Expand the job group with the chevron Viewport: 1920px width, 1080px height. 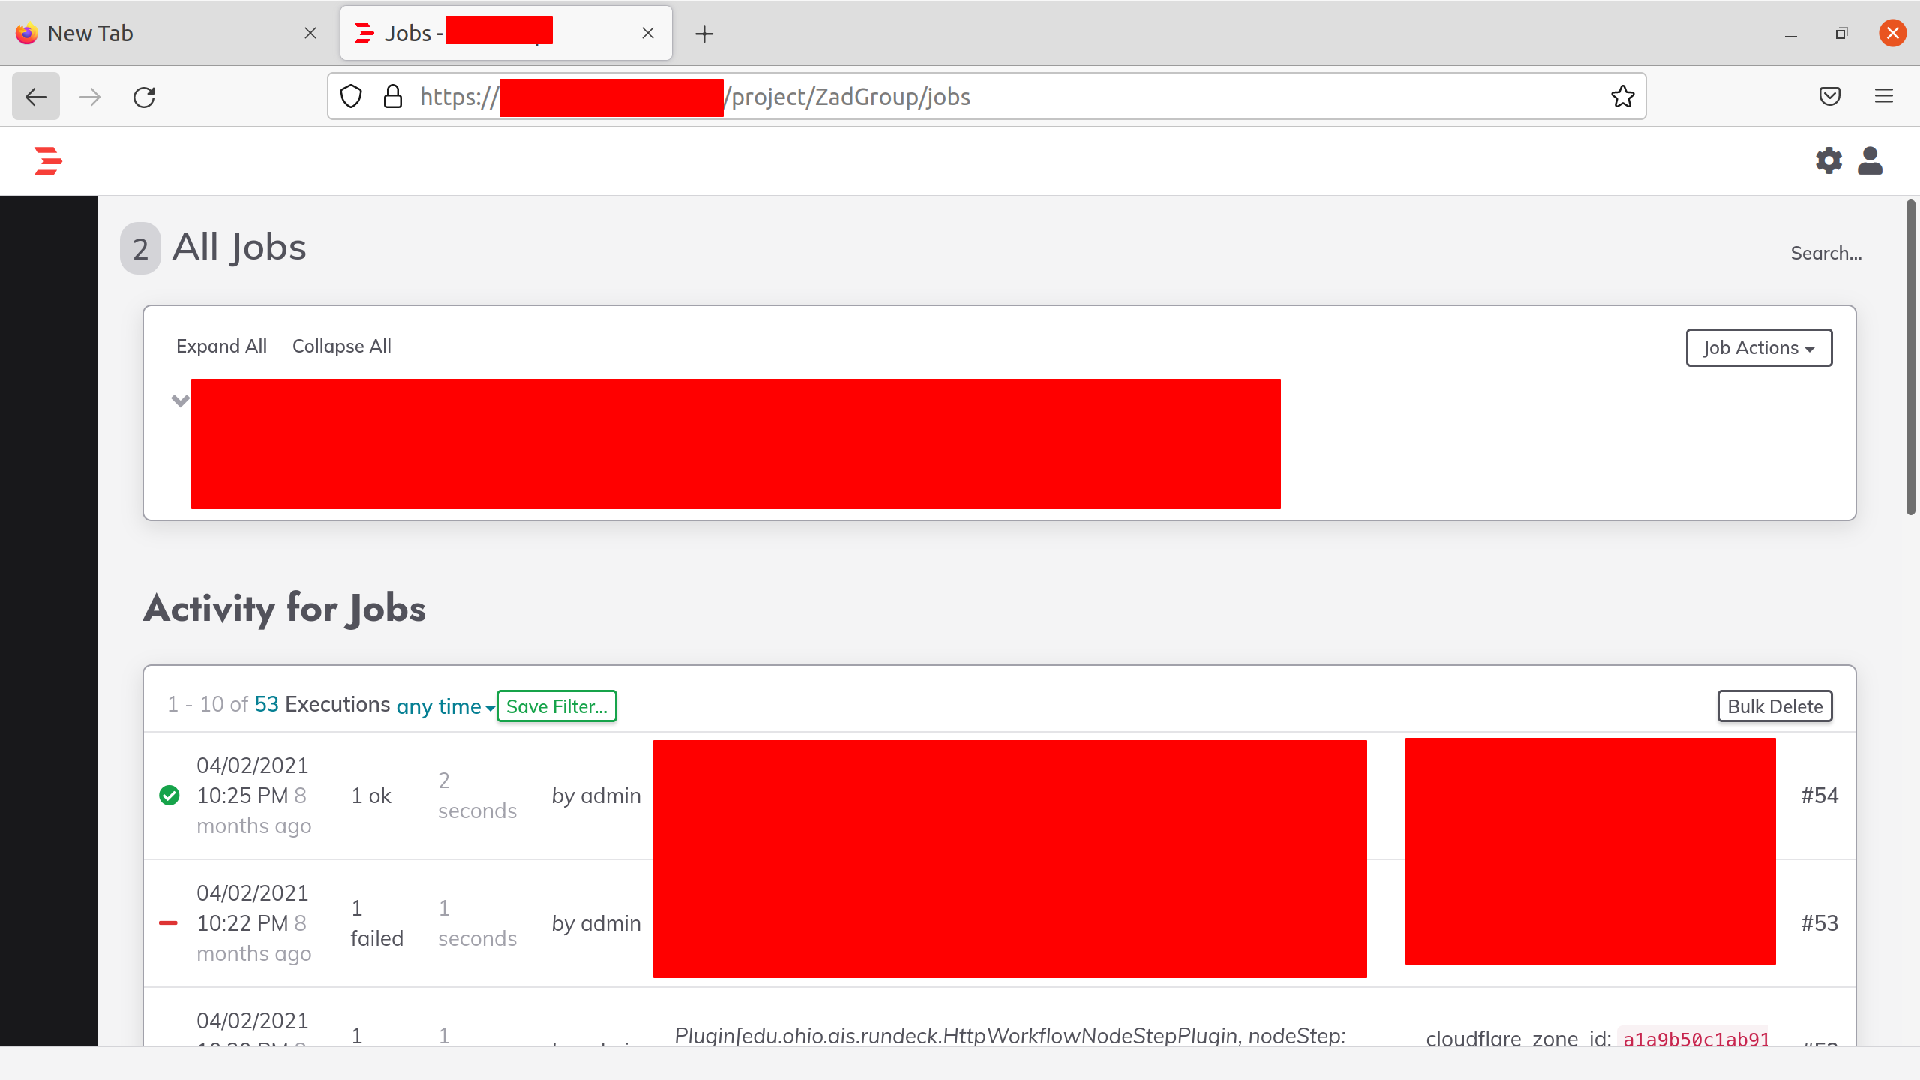(x=180, y=400)
